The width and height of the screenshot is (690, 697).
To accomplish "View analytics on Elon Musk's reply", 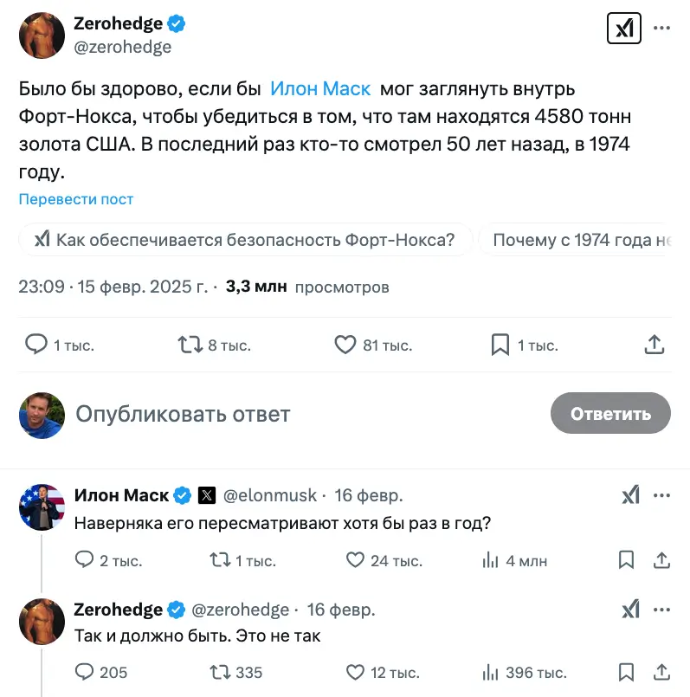I will [491, 560].
